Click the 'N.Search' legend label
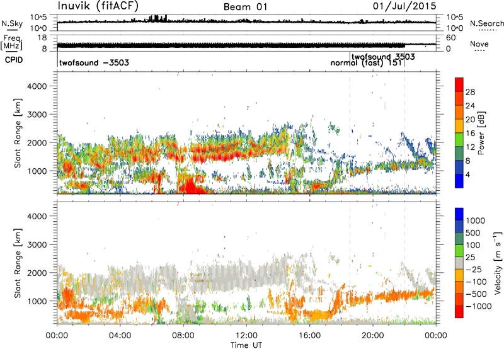Viewport: 504px width, 349px height. click(x=486, y=23)
